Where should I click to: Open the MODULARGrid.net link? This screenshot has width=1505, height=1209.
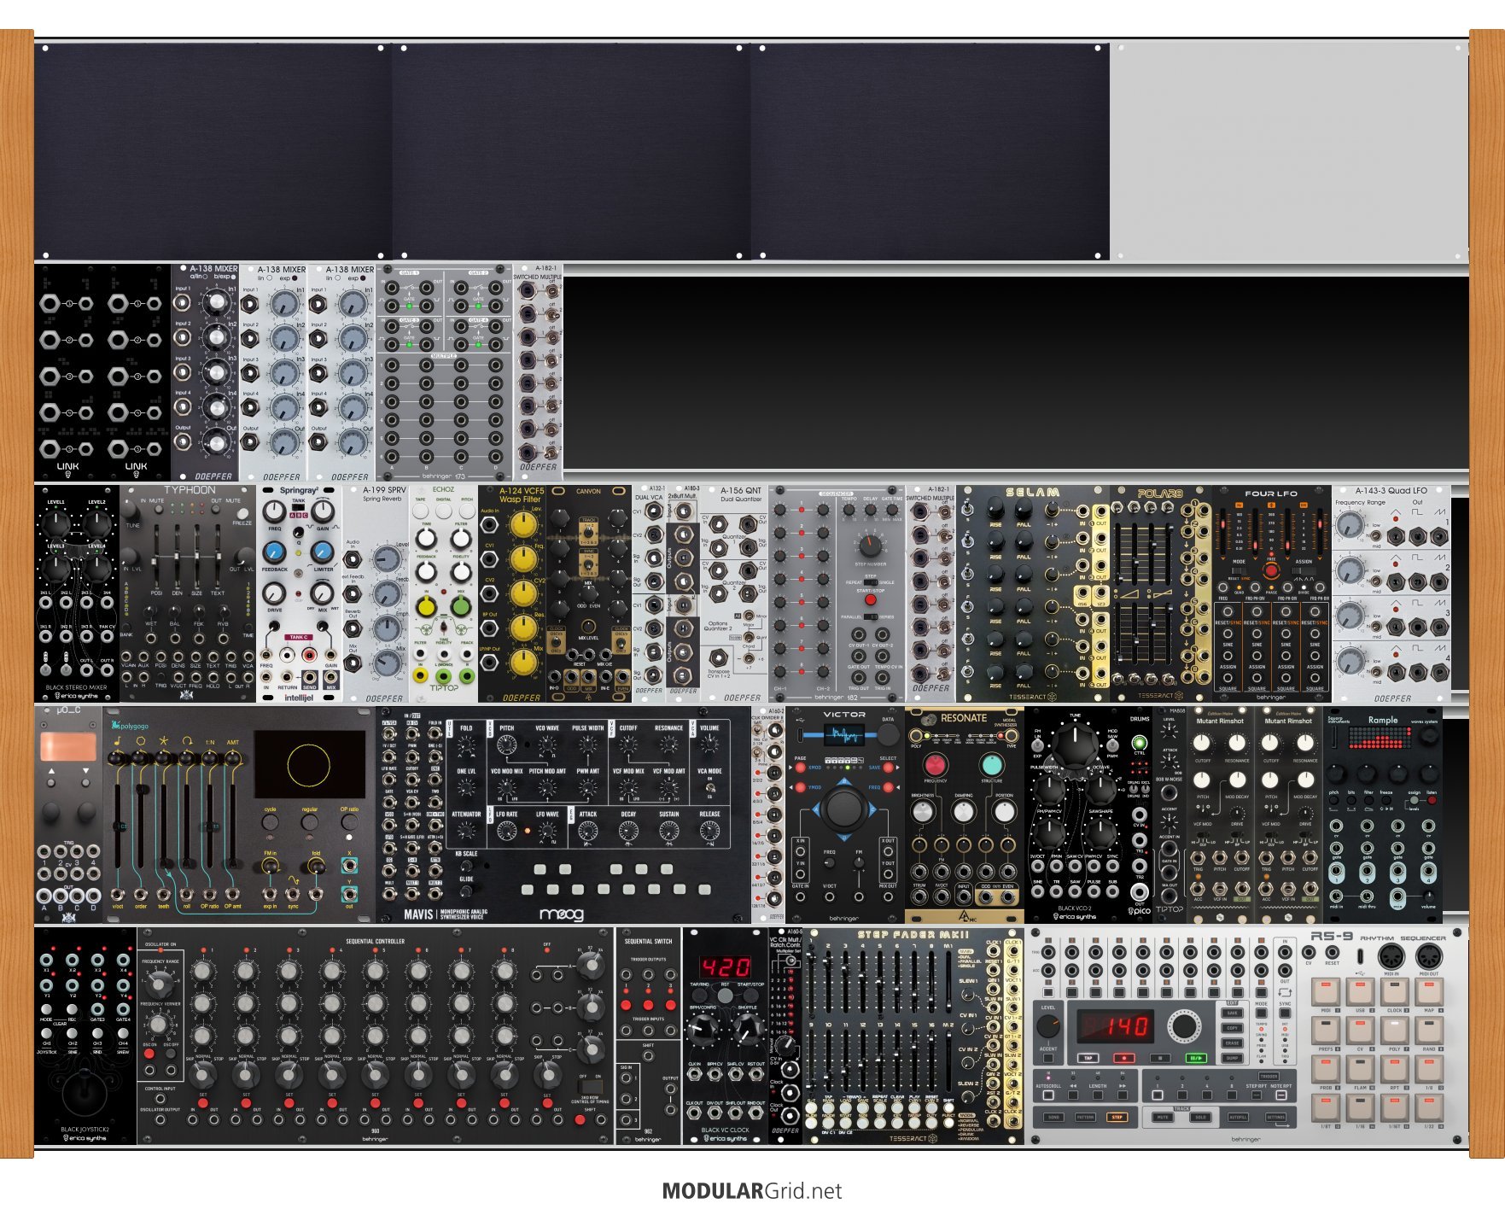(x=752, y=1191)
